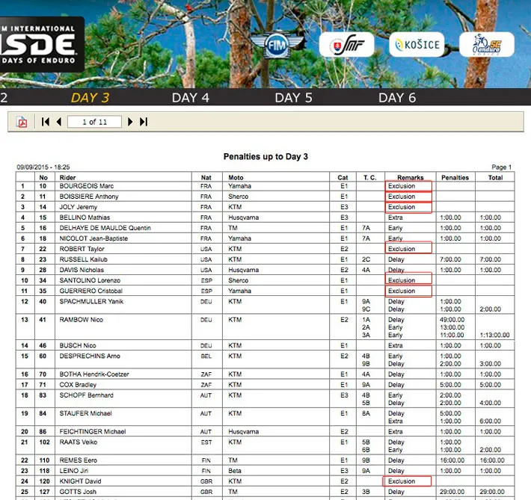Click Exclusion remark in ROBERT Taylor row

tap(402, 249)
